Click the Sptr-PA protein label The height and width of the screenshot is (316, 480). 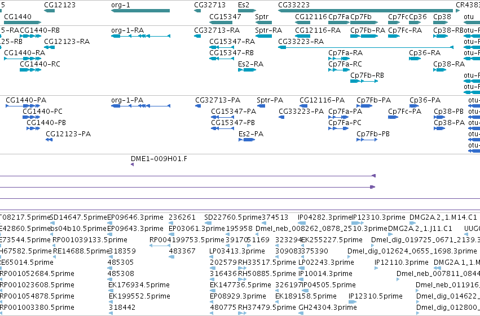tap(270, 100)
